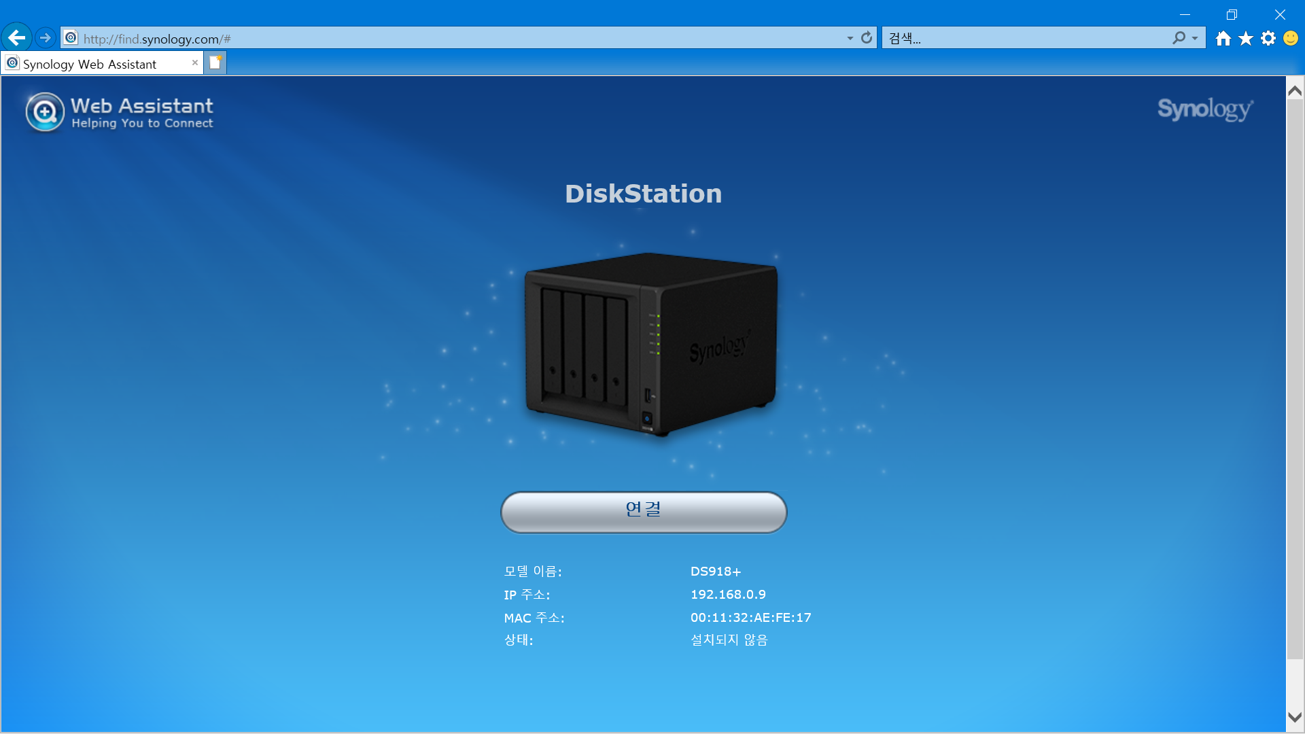Screen dimensions: 1305x734
Task: Open Favorites star icon
Action: 1246,39
